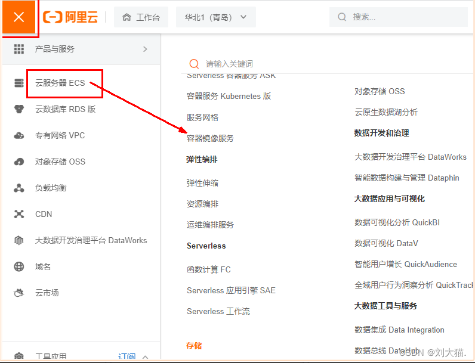This screenshot has width=475, height=363.
Task: Open the 工作台 workbench home button
Action: pyautogui.click(x=141, y=17)
